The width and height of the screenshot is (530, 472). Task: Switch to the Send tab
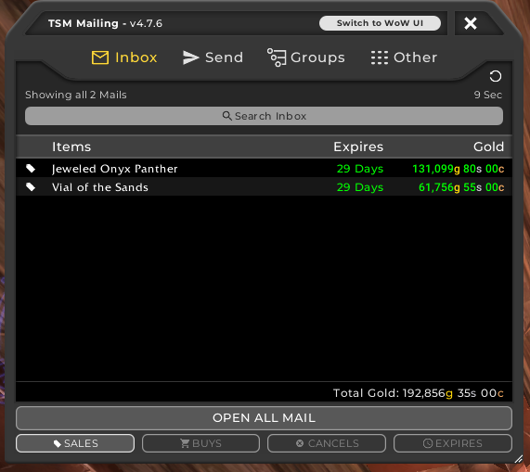coord(213,57)
